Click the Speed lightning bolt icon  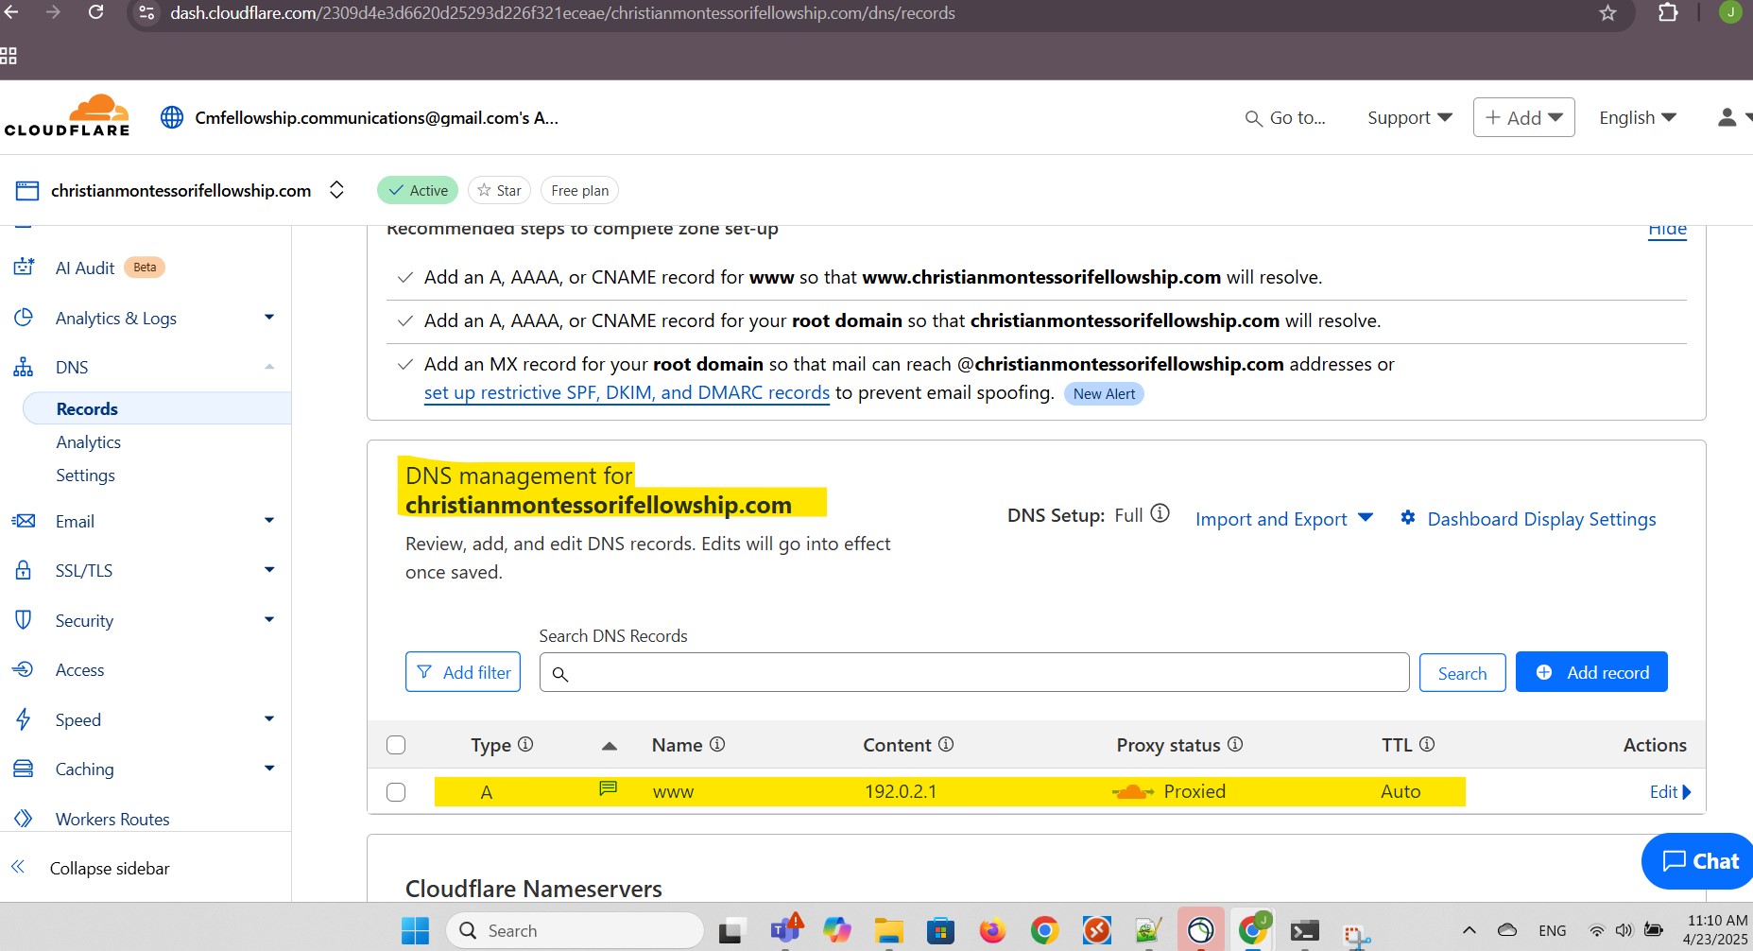tap(24, 719)
